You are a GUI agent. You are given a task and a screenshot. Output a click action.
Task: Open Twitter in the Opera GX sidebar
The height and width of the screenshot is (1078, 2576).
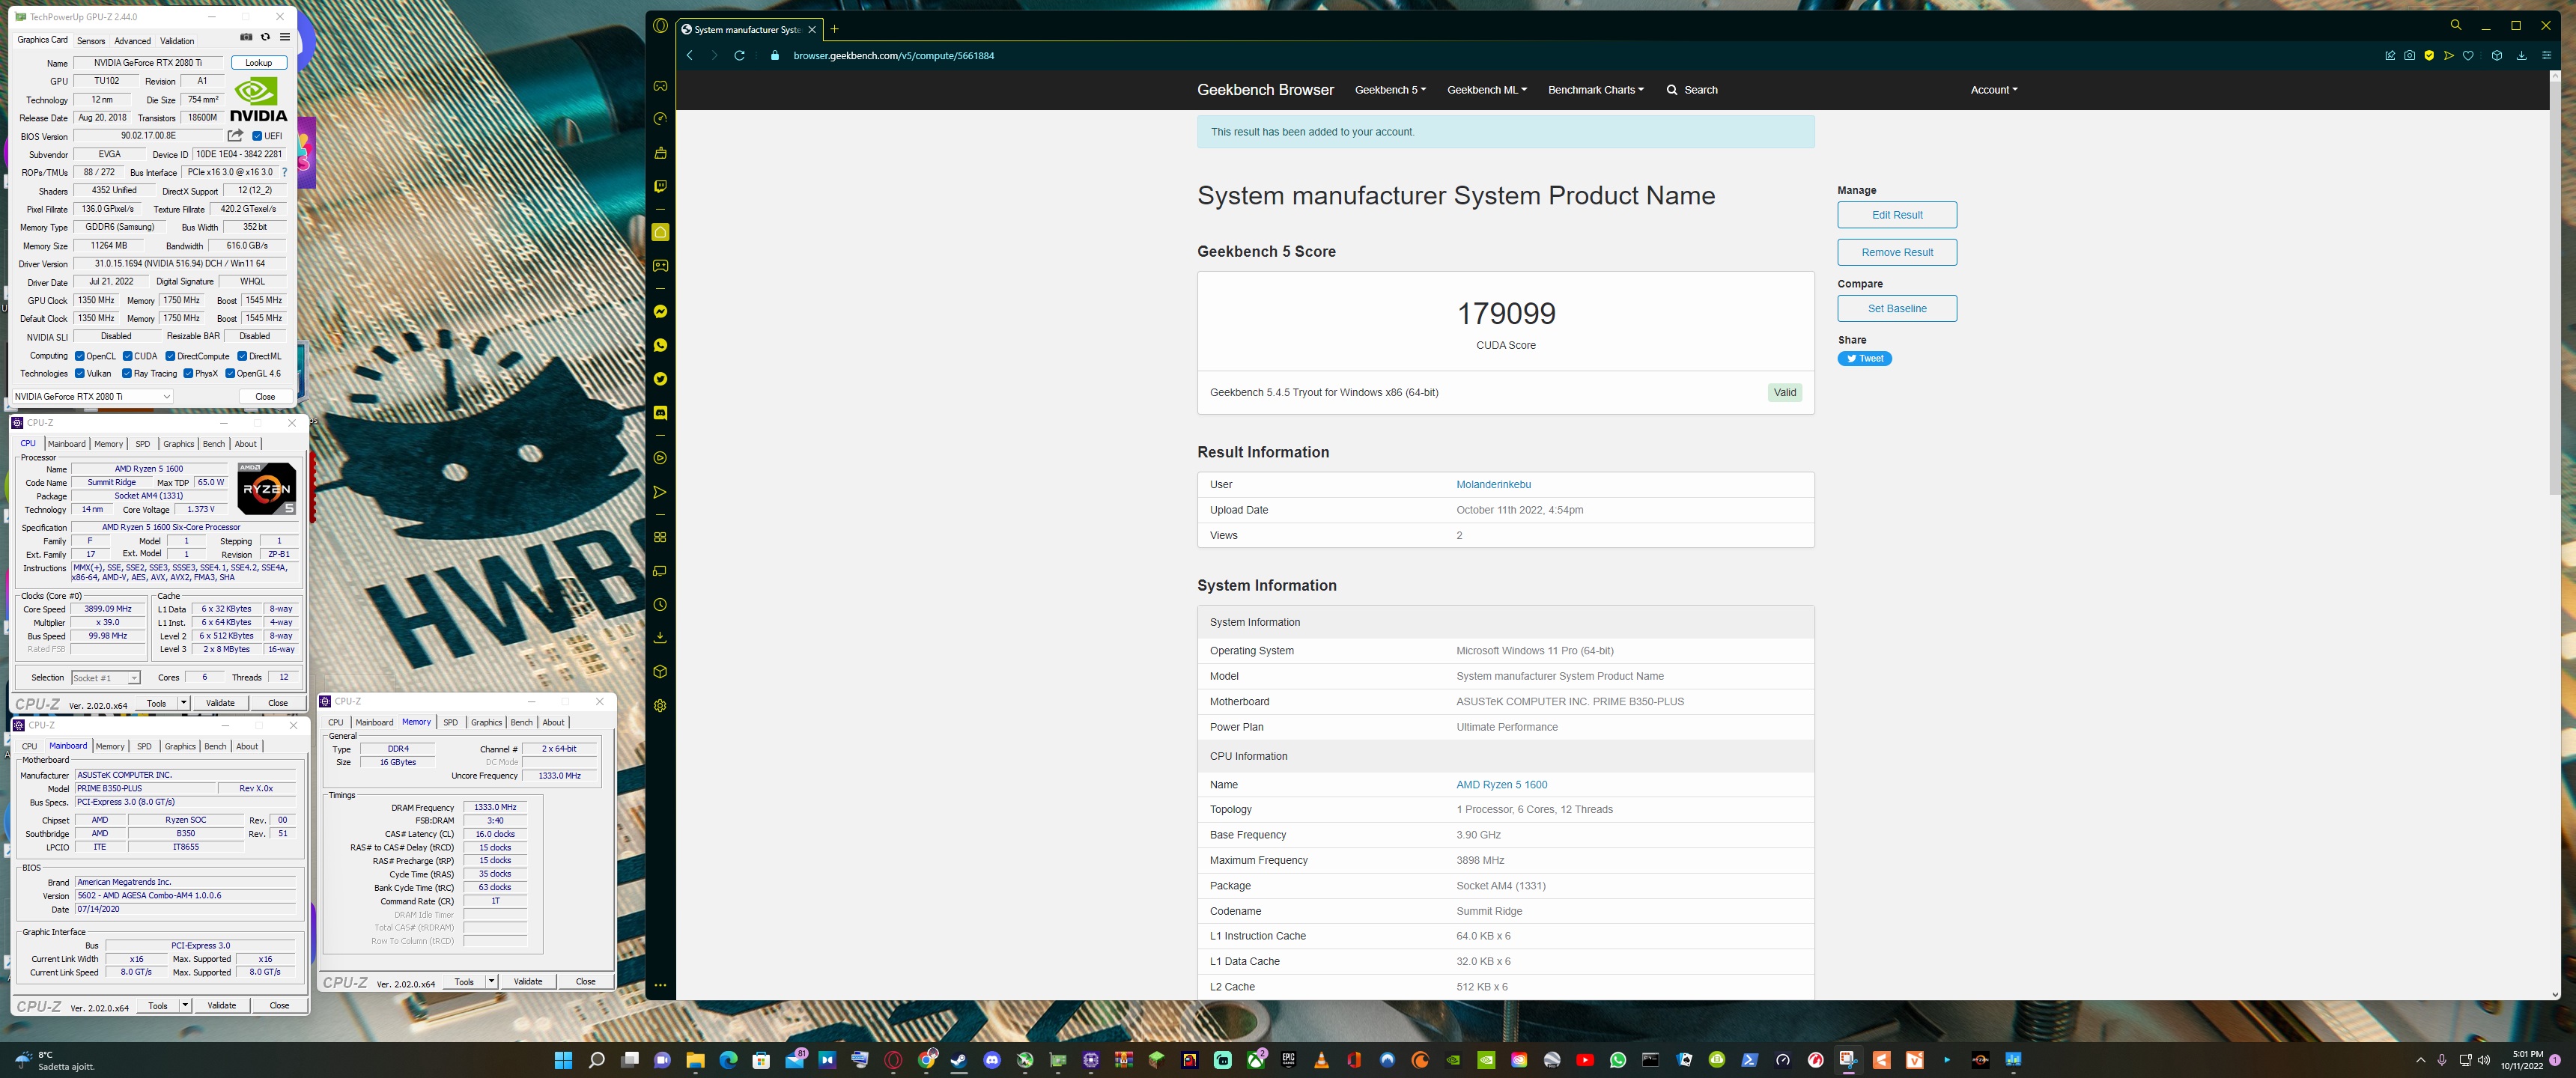pos(660,379)
